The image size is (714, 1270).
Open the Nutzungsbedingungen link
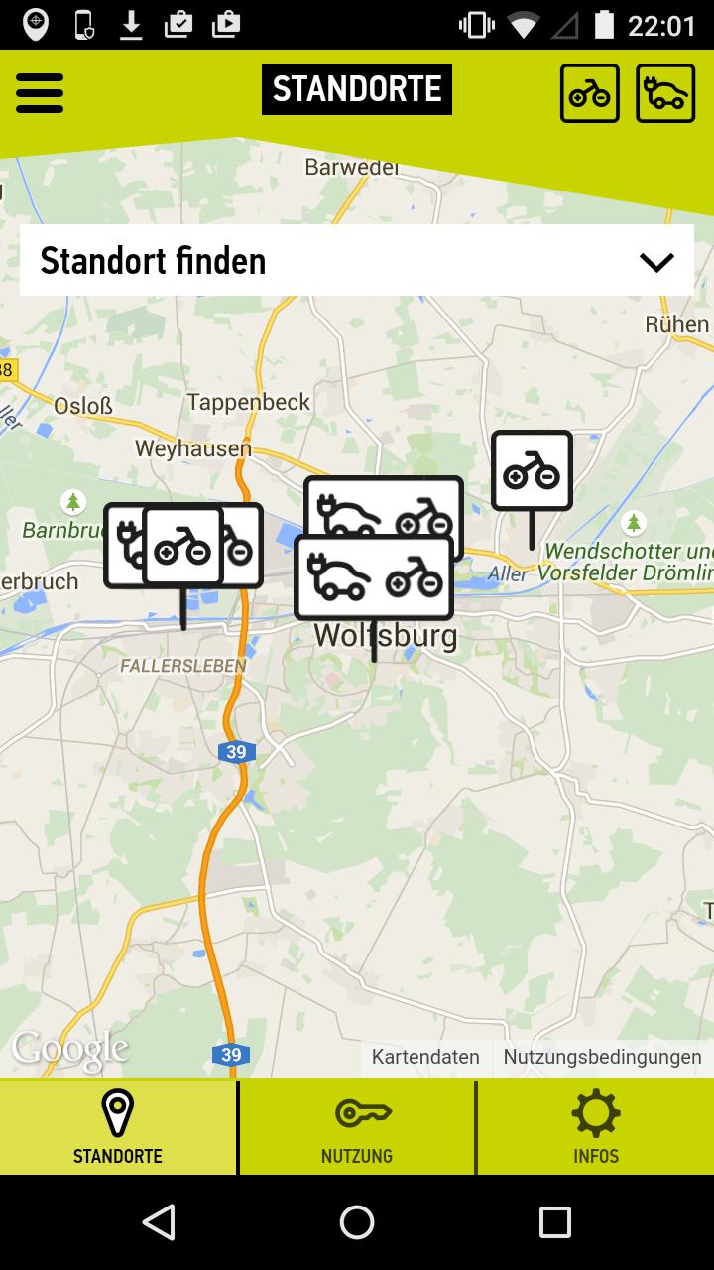(x=602, y=1057)
